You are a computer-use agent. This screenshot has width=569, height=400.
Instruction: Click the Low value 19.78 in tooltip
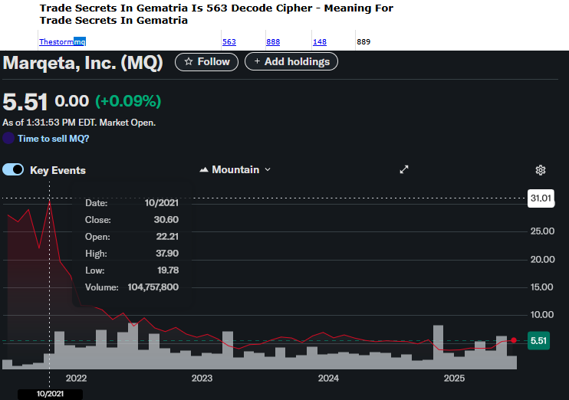click(168, 270)
